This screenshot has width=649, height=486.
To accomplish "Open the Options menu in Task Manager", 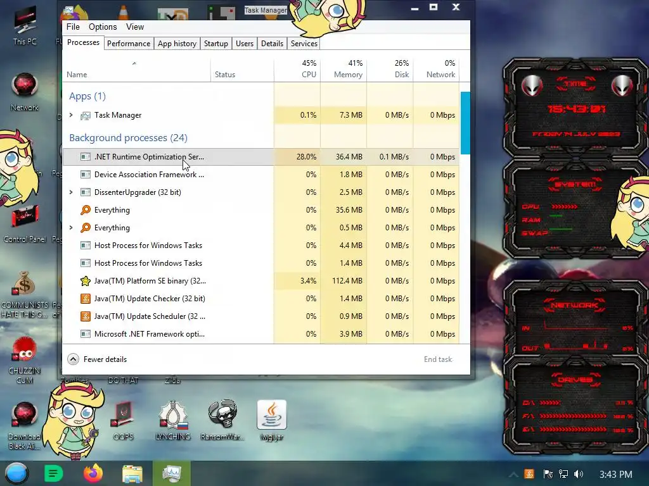I will (103, 27).
